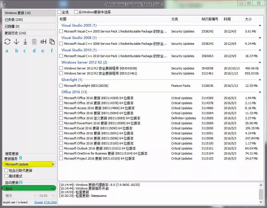
Task: Click the hide updates icon
Action: point(43,42)
